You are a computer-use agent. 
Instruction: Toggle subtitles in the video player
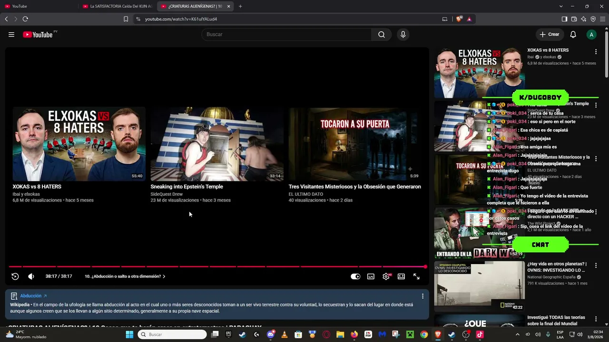tap(371, 276)
